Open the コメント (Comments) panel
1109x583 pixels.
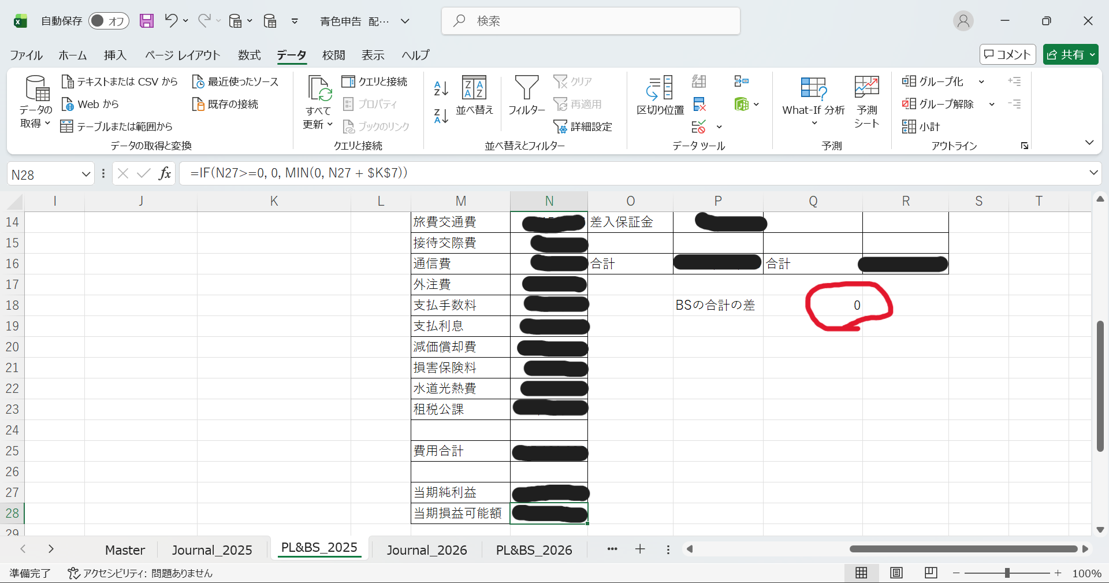coord(1007,54)
